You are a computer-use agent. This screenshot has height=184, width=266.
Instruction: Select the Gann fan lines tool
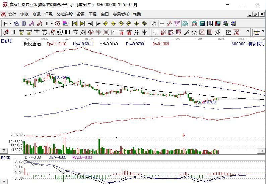[163, 32]
